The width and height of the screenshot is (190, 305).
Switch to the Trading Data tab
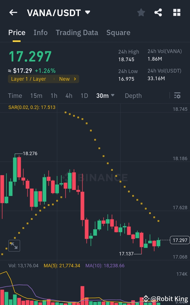point(77,33)
